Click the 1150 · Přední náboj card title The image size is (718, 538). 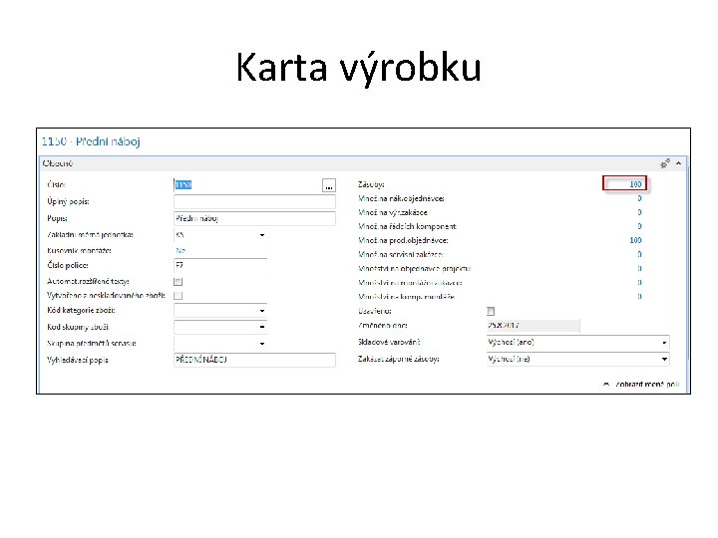tap(91, 141)
